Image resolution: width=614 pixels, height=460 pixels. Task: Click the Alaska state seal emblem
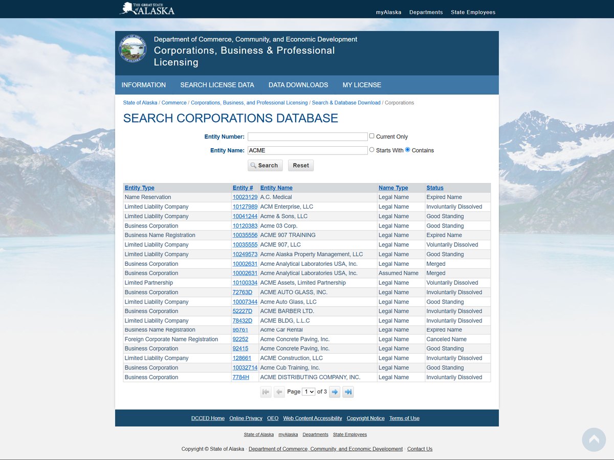point(133,49)
